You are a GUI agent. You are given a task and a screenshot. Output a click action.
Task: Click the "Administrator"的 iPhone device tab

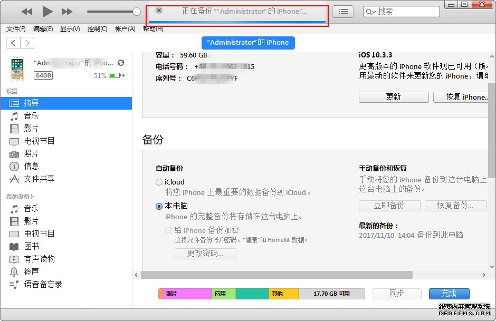click(248, 43)
